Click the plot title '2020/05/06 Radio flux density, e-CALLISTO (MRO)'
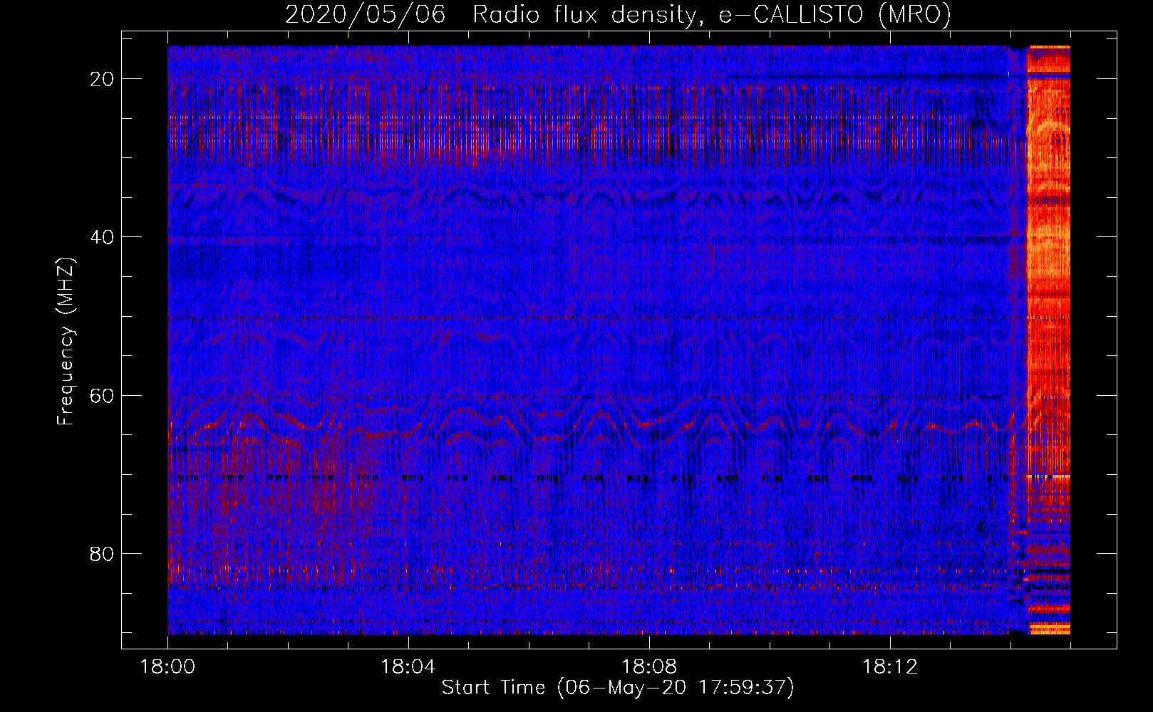 coord(618,14)
